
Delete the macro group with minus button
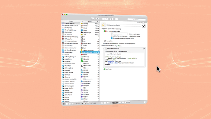pos(70,104)
